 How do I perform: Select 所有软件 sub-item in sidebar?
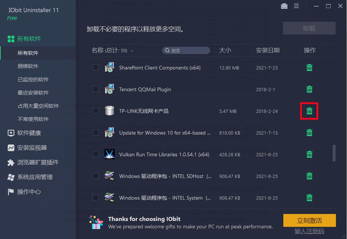(38, 53)
